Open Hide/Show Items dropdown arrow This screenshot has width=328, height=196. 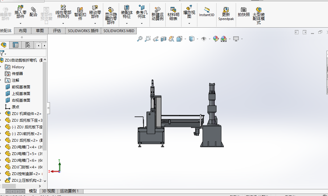210,39
